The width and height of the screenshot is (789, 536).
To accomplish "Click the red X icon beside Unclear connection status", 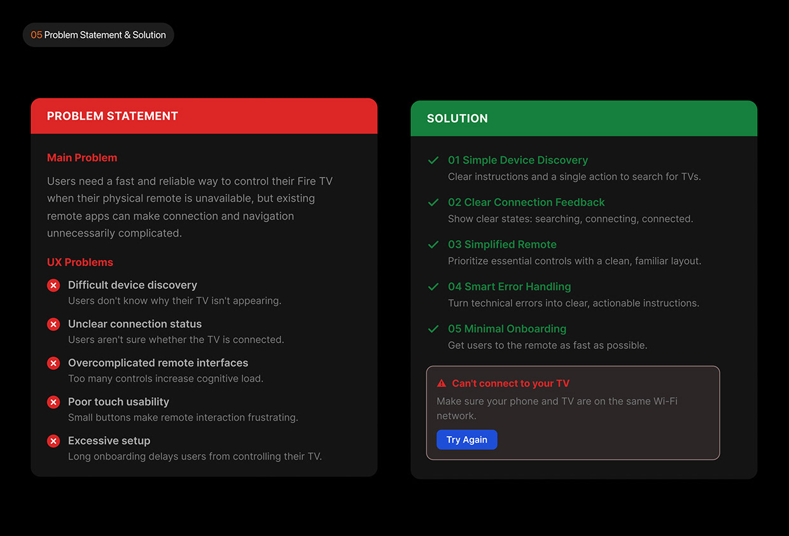I will [53, 324].
